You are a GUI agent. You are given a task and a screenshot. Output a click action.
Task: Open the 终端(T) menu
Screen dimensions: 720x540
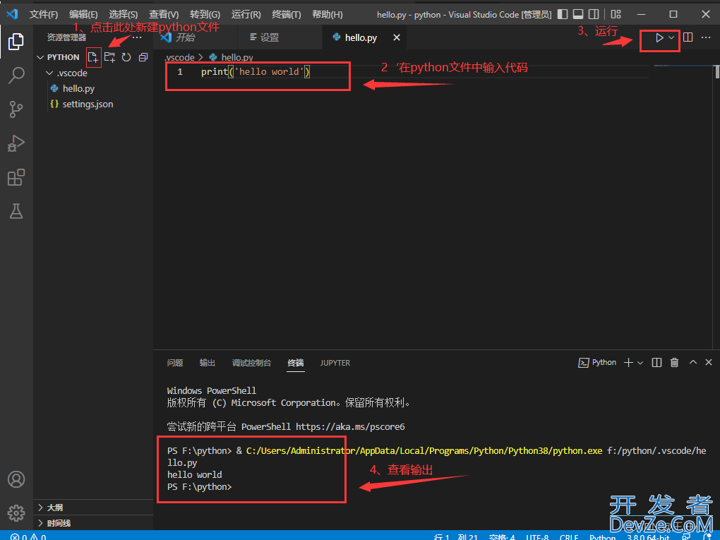click(287, 14)
